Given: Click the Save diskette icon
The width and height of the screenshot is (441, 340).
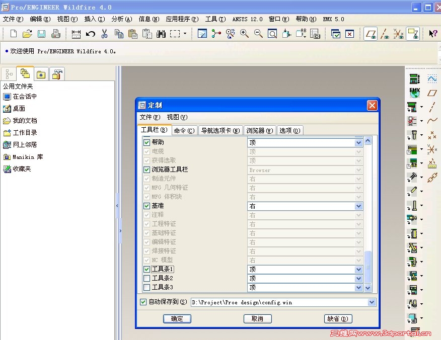Looking at the screenshot, I should click(x=42, y=34).
